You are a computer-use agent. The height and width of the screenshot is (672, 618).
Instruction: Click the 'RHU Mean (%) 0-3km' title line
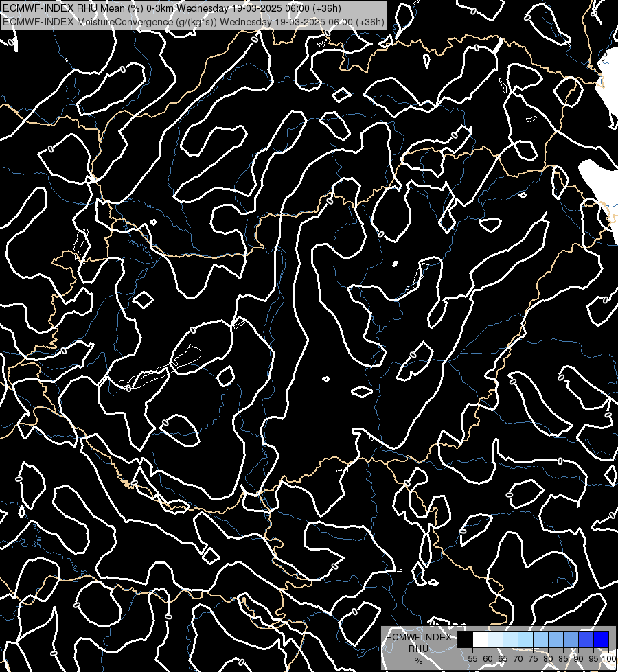[172, 8]
